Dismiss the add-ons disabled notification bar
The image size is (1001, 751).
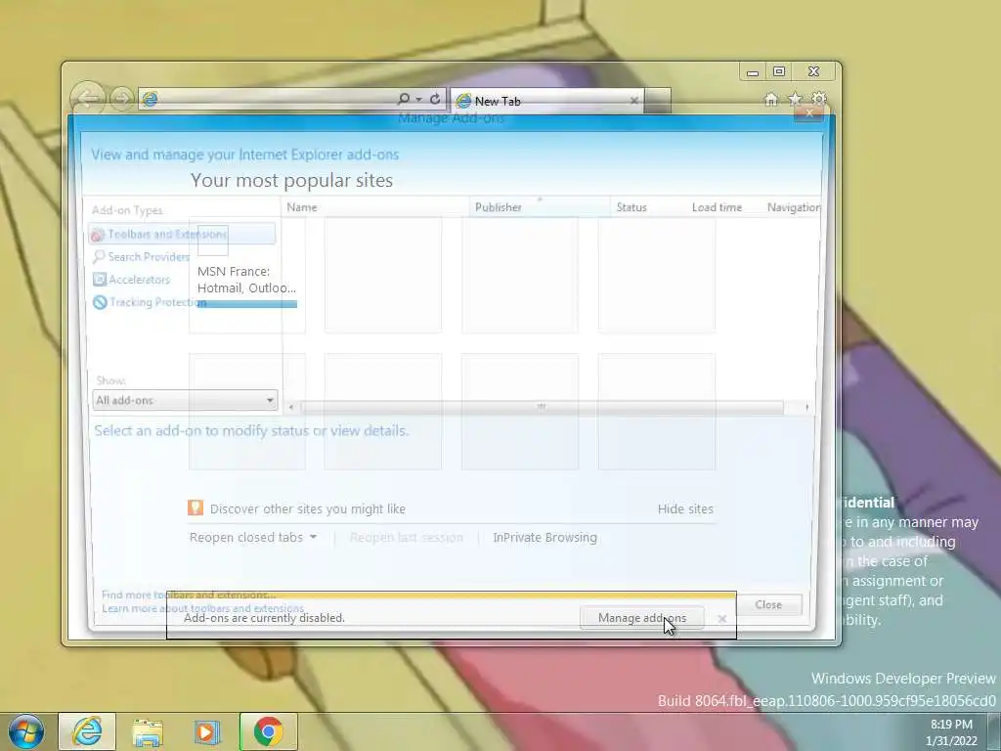pos(722,619)
